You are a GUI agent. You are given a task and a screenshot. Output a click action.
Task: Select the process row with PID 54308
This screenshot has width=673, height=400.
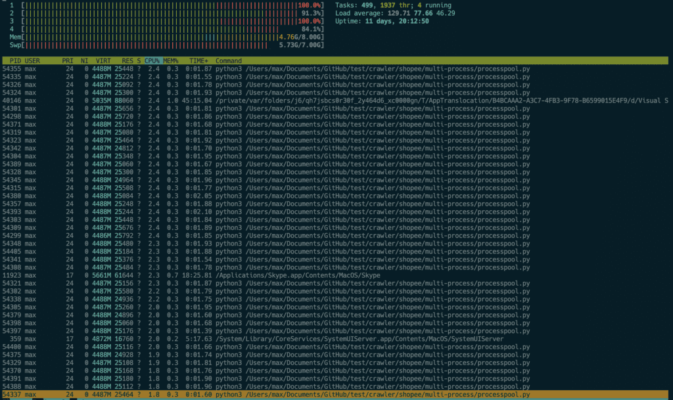pyautogui.click(x=335, y=267)
